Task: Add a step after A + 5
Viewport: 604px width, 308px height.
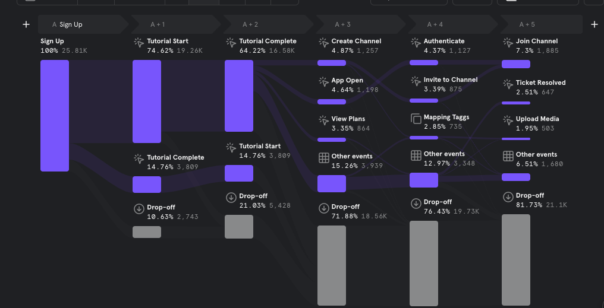Action: 594,24
